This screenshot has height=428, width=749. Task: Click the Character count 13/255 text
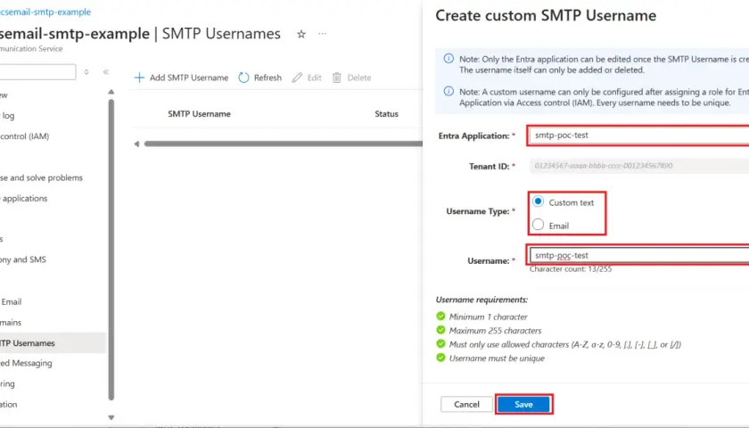(571, 269)
